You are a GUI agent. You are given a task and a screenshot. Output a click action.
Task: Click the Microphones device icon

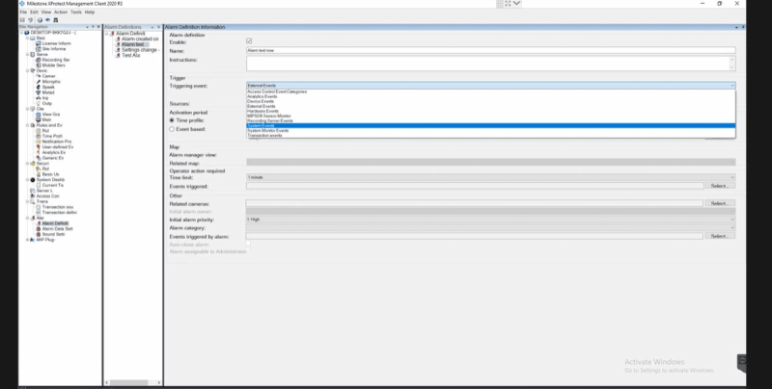tap(39, 82)
